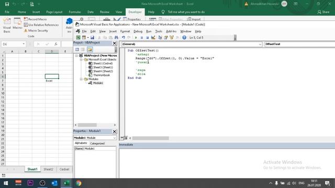The width and height of the screenshot is (335, 188).
Task: Open Excel's Page Layout ribbon tab
Action: pyautogui.click(x=54, y=12)
